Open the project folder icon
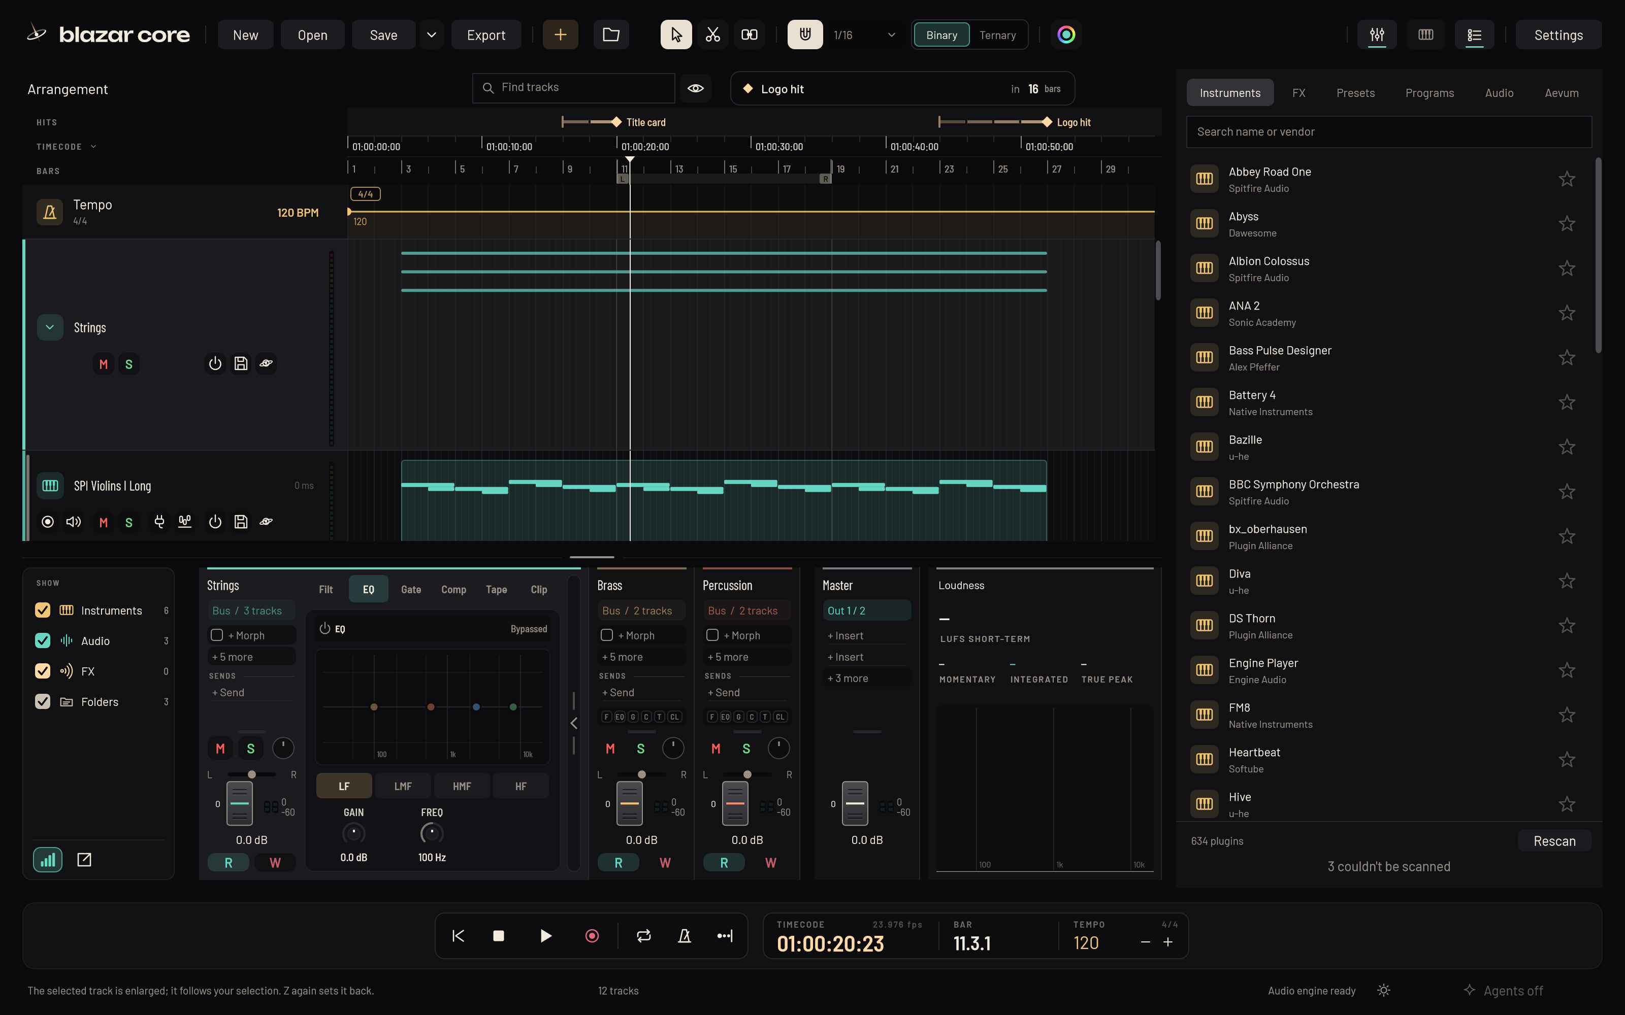This screenshot has width=1625, height=1015. click(x=611, y=35)
